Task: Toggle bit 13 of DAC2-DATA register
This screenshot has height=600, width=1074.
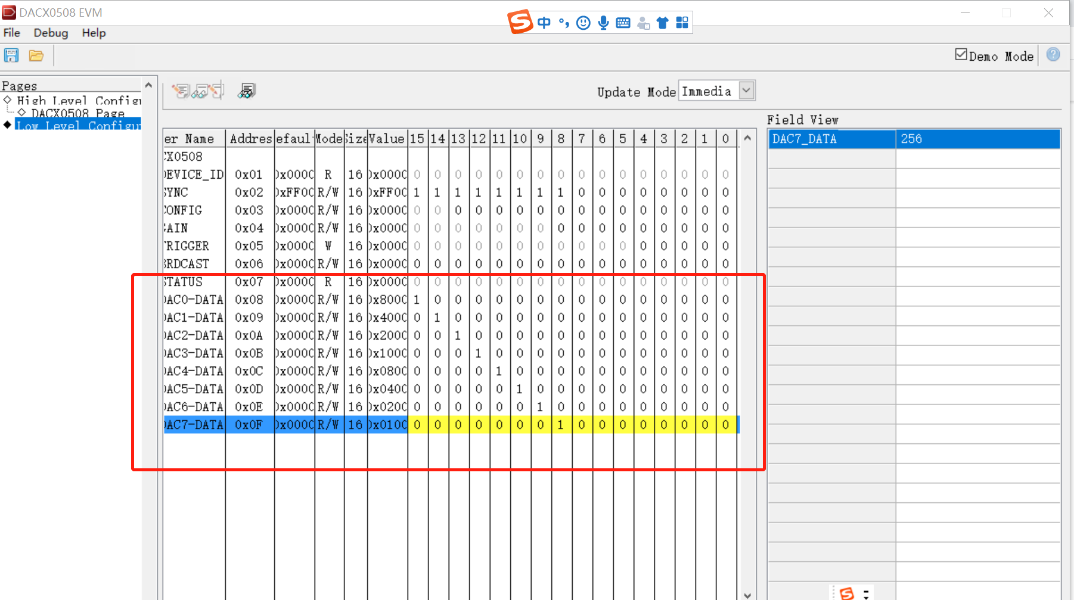Action: (x=458, y=335)
